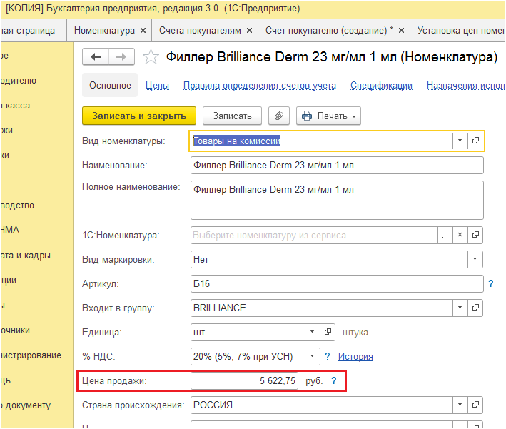Expand the Вид номенклатуры dropdown

pyautogui.click(x=460, y=141)
